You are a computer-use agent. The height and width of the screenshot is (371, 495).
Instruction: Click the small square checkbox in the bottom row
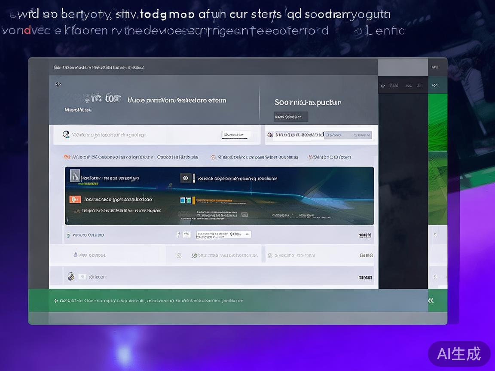pyautogui.click(x=82, y=277)
